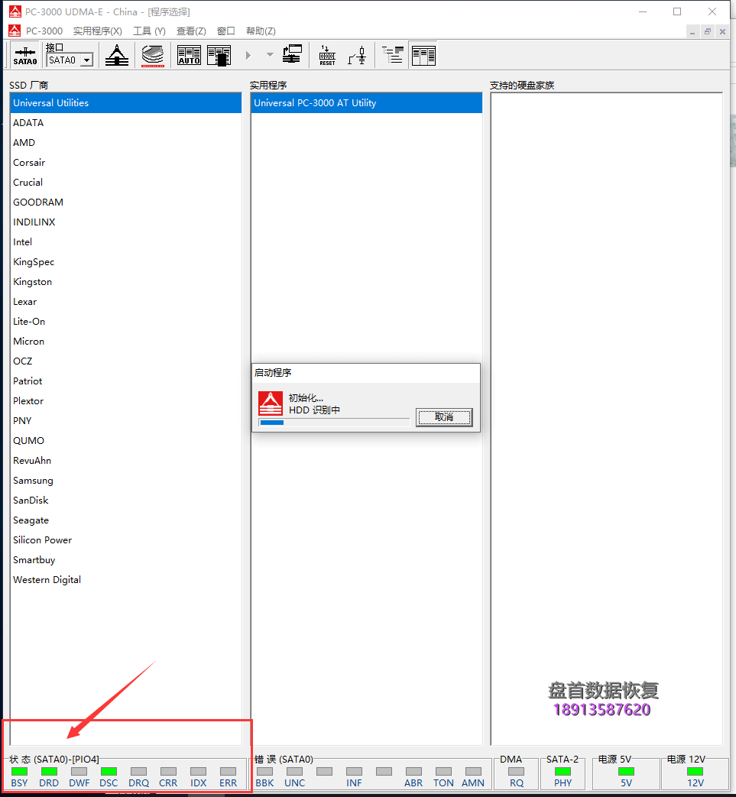Select ADATA in SSD vendor list
This screenshot has width=736, height=797.
[x=125, y=122]
